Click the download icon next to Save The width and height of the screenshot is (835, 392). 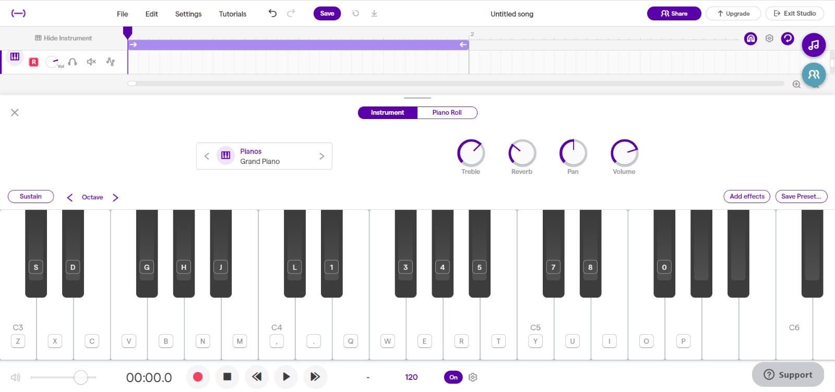pos(374,14)
